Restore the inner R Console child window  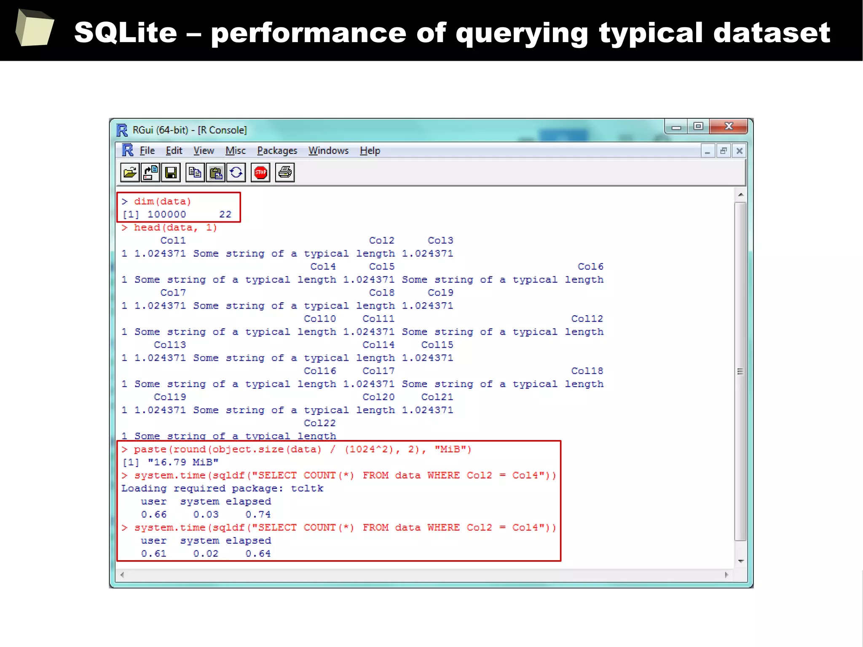[724, 151]
